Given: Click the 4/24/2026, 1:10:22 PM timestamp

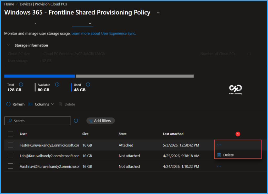Looking at the screenshot, I should pyautogui.click(x=181, y=166).
